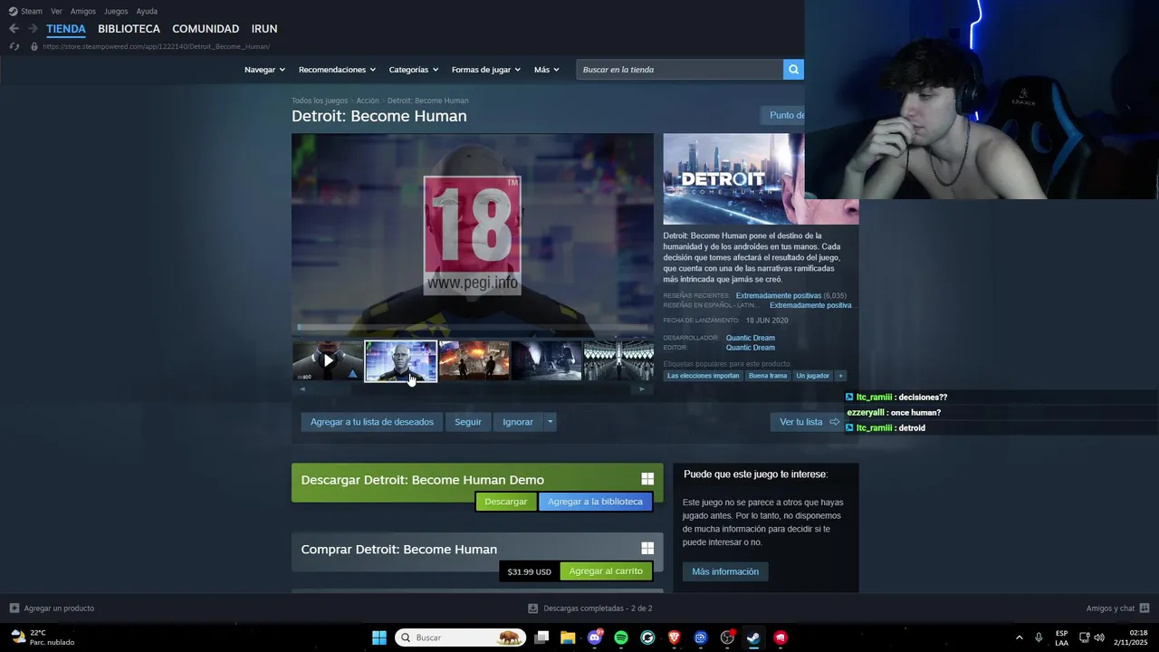Click the media strip horizontal scrollbar
1159x652 pixels.
click(x=472, y=389)
